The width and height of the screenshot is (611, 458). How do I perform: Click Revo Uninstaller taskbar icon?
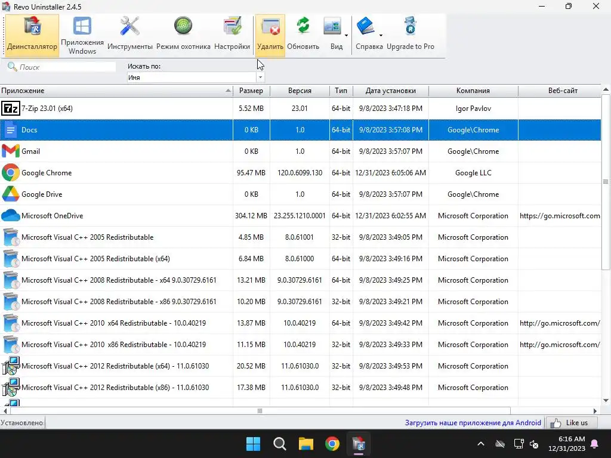[359, 444]
